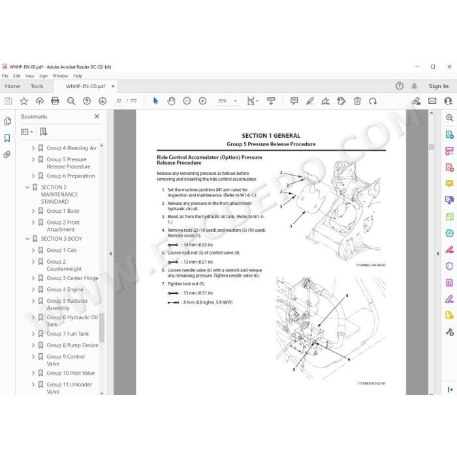Viewport: 457px width, 457px height.
Task: Select the Highlight text pen tool
Action: 310,101
